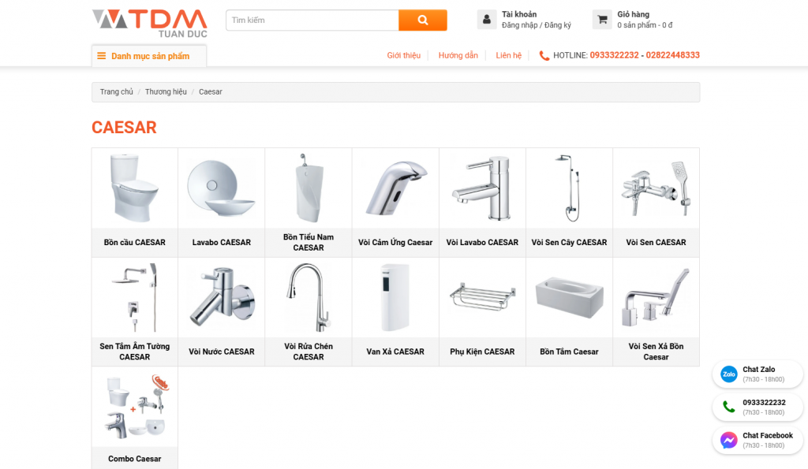Open the Liên hệ link

pyautogui.click(x=509, y=56)
